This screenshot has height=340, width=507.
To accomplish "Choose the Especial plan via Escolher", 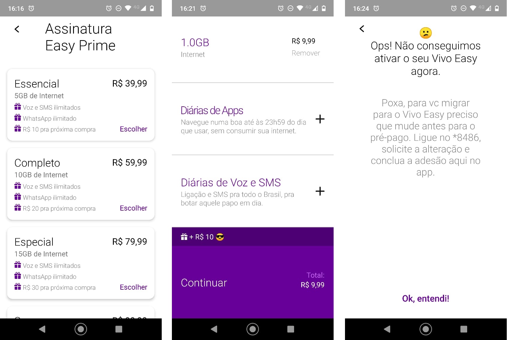I will click(x=133, y=287).
